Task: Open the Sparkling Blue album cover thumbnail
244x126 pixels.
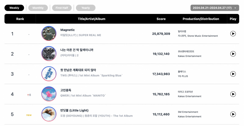Action: click(49, 74)
